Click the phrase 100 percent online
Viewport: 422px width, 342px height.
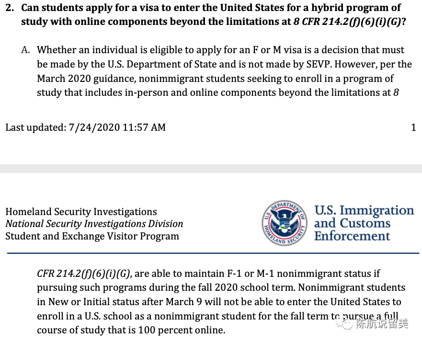(x=181, y=330)
